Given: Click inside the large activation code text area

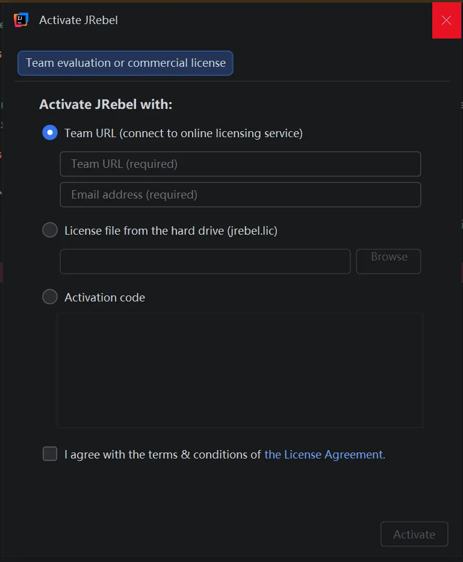Looking at the screenshot, I should (240, 370).
